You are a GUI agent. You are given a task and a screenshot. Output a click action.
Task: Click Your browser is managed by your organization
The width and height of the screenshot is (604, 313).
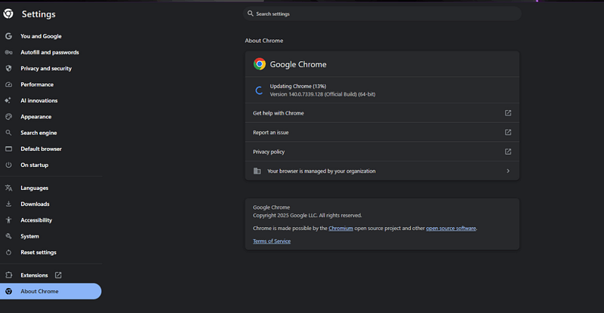pos(382,171)
